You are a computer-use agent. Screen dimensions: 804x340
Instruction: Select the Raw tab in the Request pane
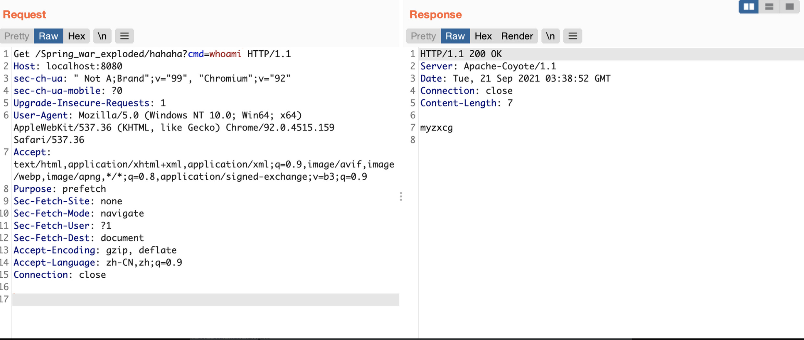tap(48, 36)
